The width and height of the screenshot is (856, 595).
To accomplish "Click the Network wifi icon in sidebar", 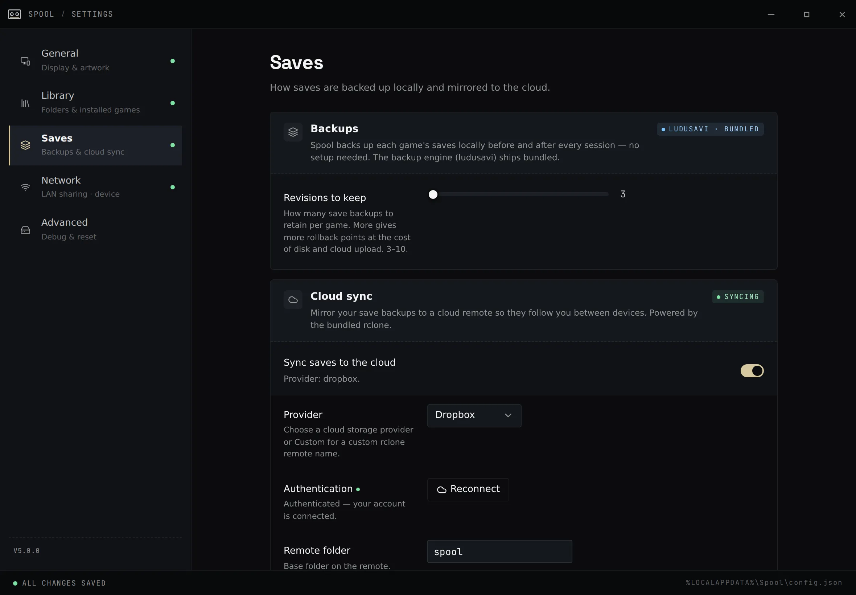I will click(25, 187).
